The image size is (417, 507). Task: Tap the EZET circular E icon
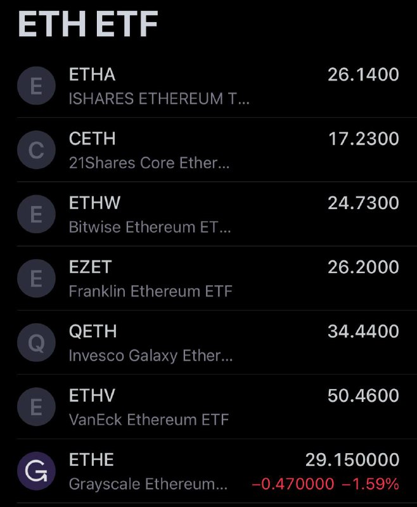click(x=36, y=278)
